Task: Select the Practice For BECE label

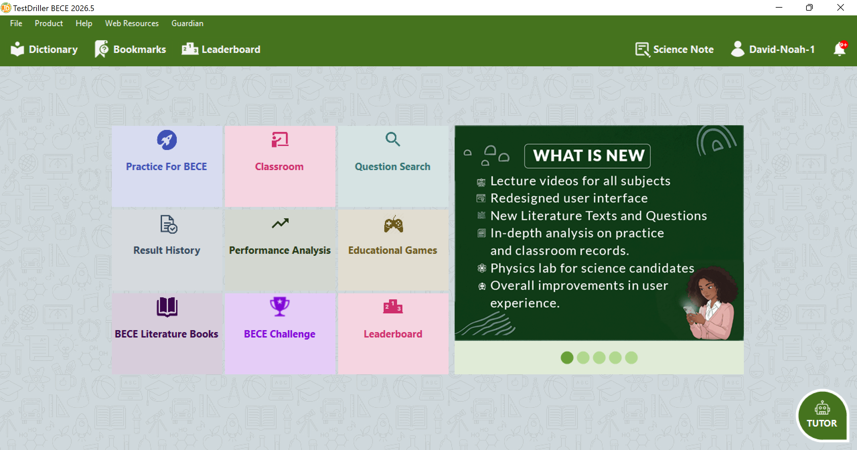Action: tap(166, 166)
